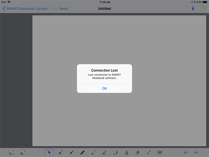Go back to SMART Notebook Content

pyautogui.click(x=25, y=9)
